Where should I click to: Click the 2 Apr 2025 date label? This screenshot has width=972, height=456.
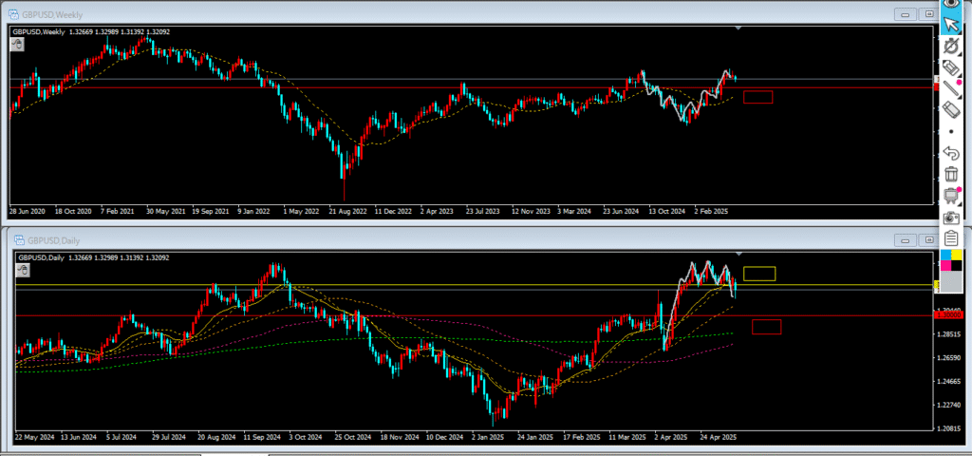(x=673, y=437)
